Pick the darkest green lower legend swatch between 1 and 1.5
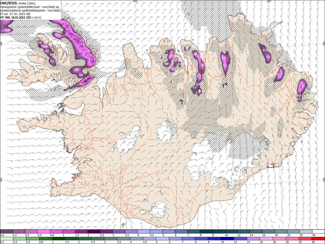325x244 pixels. coord(58,239)
